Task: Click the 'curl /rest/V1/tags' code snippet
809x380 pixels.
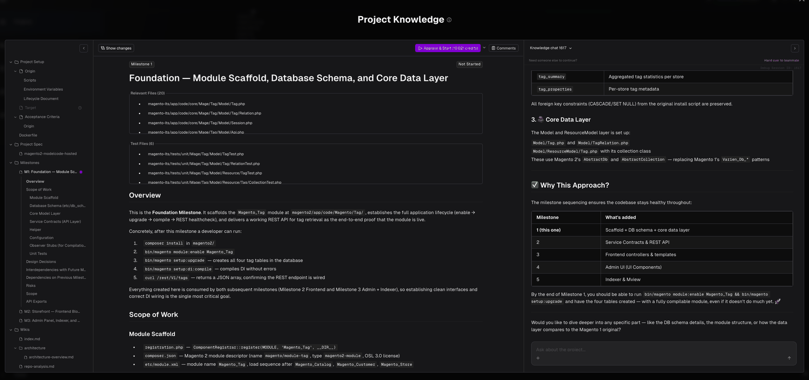Action: [x=166, y=278]
